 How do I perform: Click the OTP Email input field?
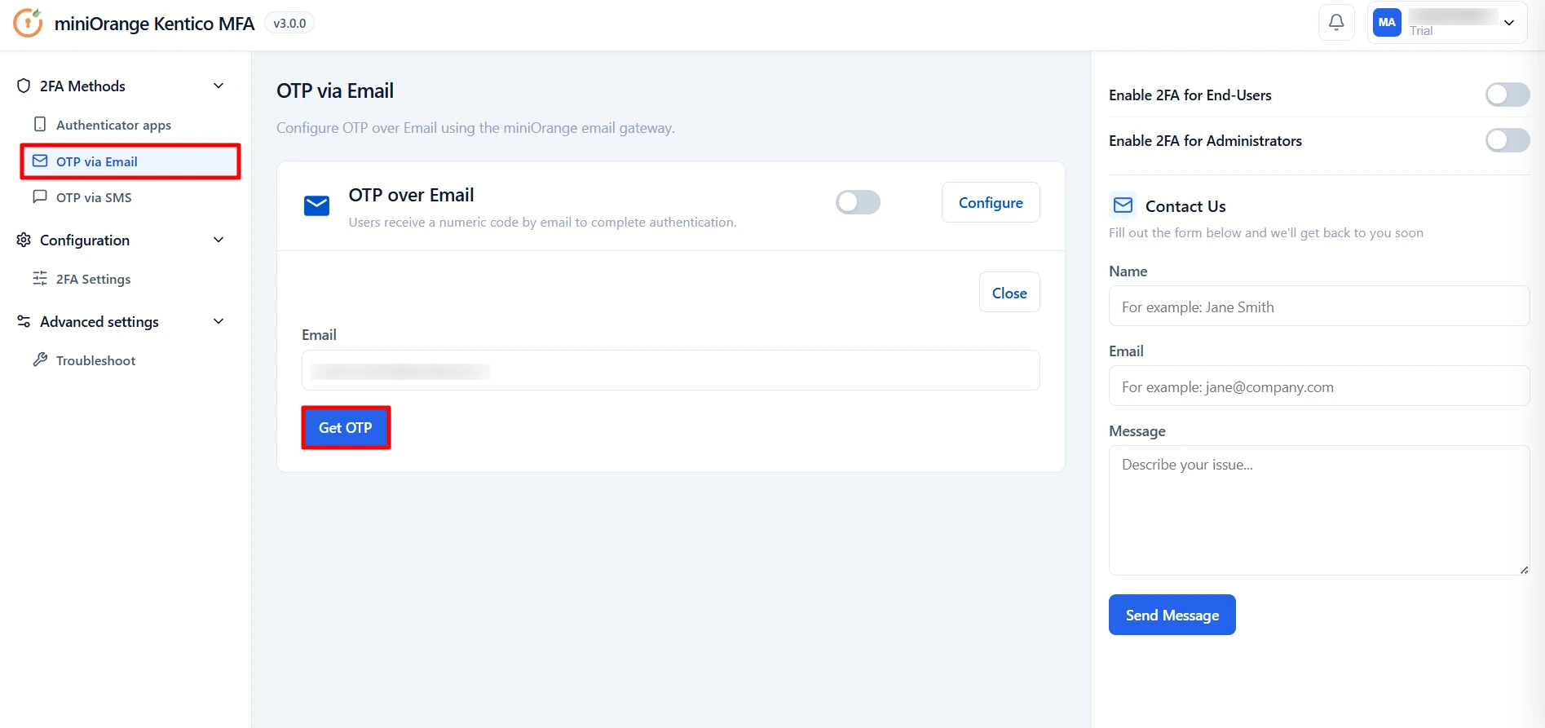[x=671, y=370]
